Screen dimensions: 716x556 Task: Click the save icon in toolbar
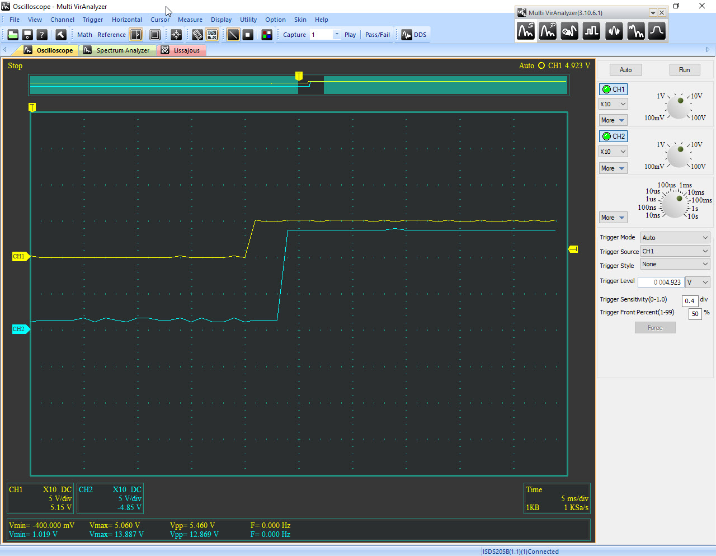27,35
